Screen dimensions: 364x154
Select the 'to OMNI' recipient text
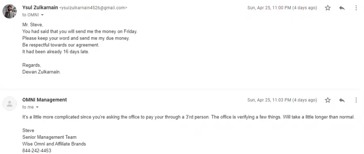[30, 15]
